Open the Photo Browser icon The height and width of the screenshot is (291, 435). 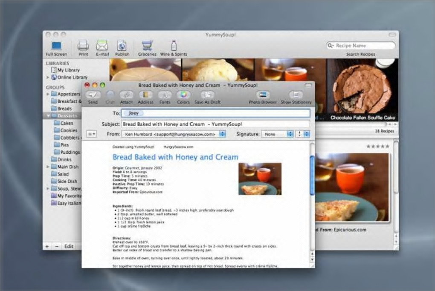262,95
